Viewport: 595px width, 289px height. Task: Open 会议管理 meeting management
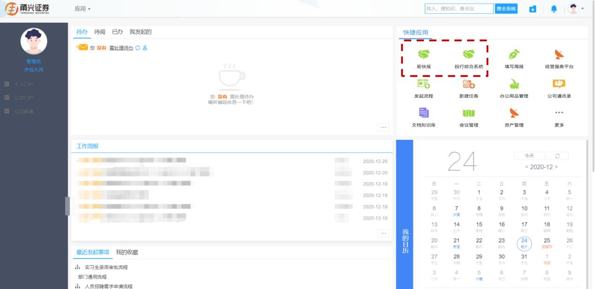click(x=467, y=117)
